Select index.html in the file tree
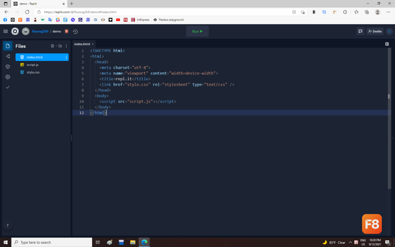The image size is (395, 247). point(42,57)
